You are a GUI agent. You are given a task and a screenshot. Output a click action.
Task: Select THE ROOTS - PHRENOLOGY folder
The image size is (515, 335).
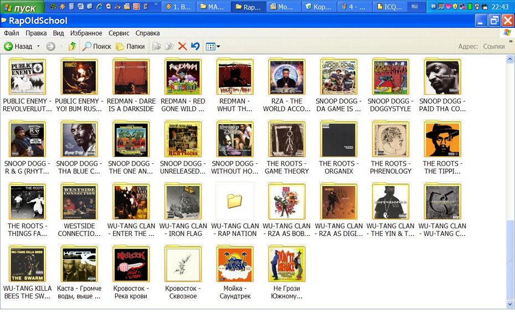click(390, 147)
